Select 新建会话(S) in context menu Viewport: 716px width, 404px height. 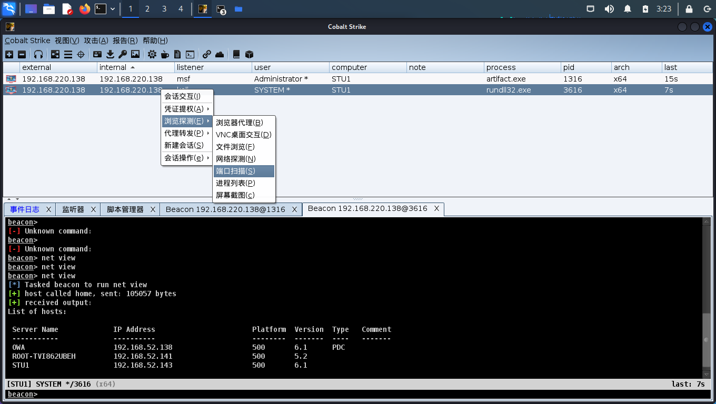pyautogui.click(x=187, y=145)
